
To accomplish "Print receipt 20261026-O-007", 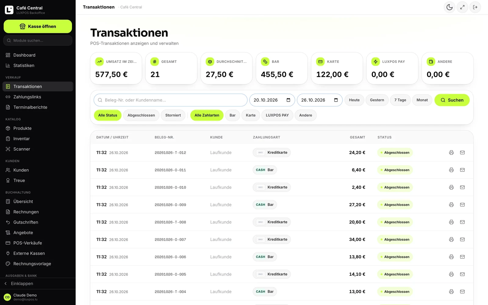I will click(451, 239).
